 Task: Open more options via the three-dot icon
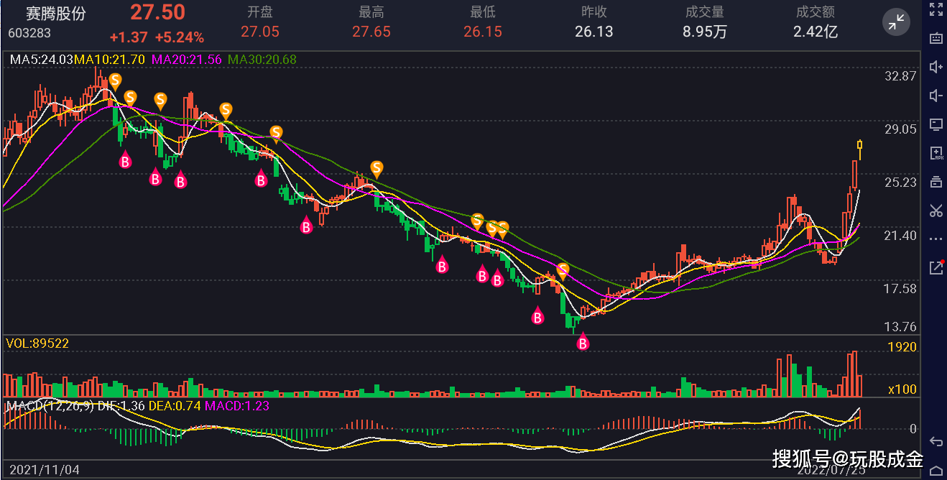coord(936,239)
